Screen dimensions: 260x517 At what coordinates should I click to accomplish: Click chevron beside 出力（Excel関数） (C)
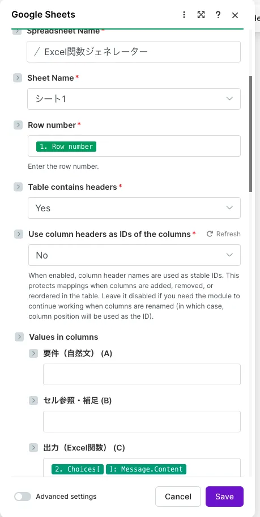pos(33,448)
